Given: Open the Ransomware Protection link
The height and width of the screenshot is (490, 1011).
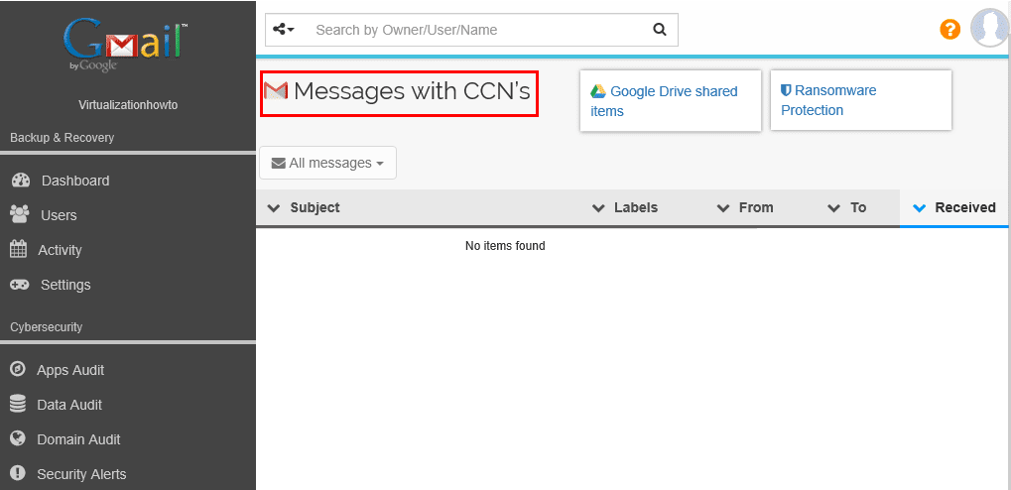Looking at the screenshot, I should pos(827,100).
